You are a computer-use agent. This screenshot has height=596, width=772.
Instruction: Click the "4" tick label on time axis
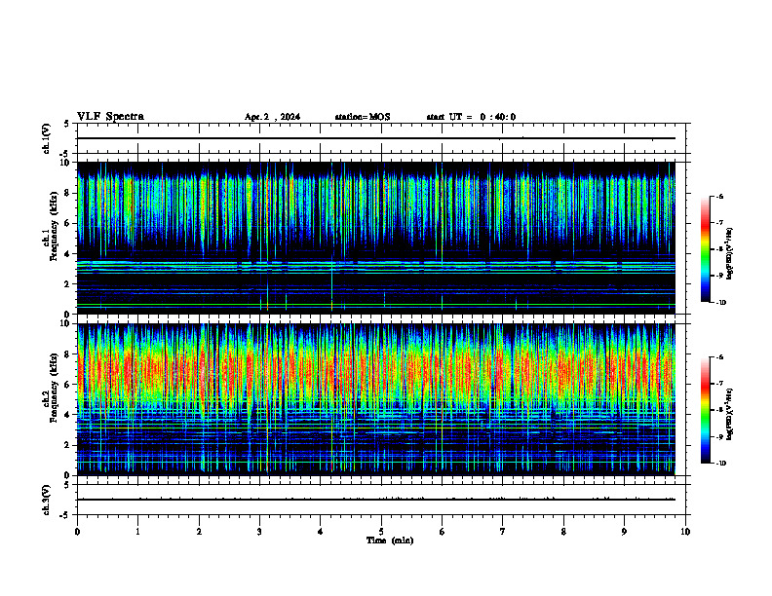coord(321,532)
